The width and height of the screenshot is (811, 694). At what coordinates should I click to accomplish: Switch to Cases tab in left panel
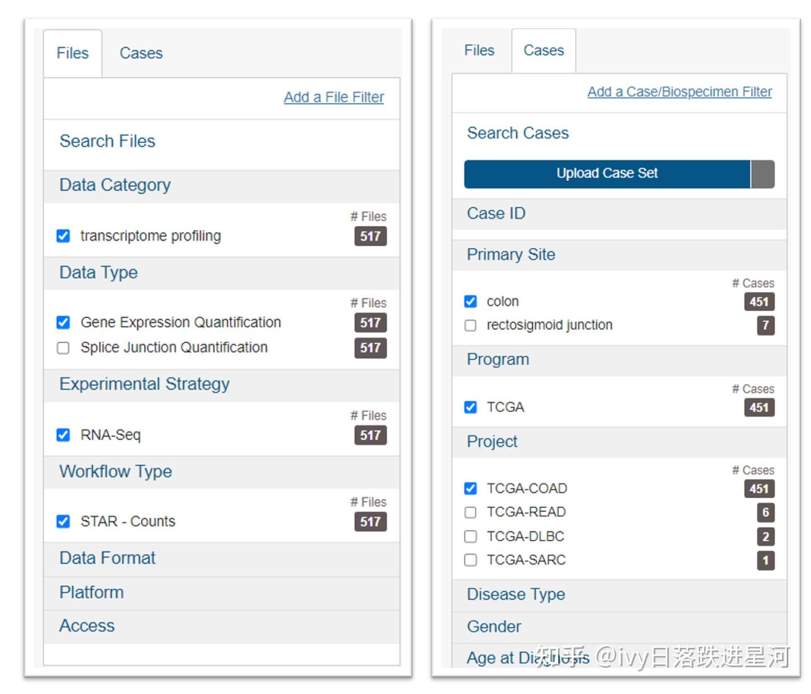pos(141,53)
